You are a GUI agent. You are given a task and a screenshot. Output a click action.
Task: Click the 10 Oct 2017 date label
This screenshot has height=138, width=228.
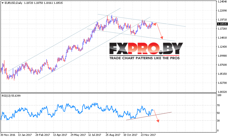[x=130, y=135]
